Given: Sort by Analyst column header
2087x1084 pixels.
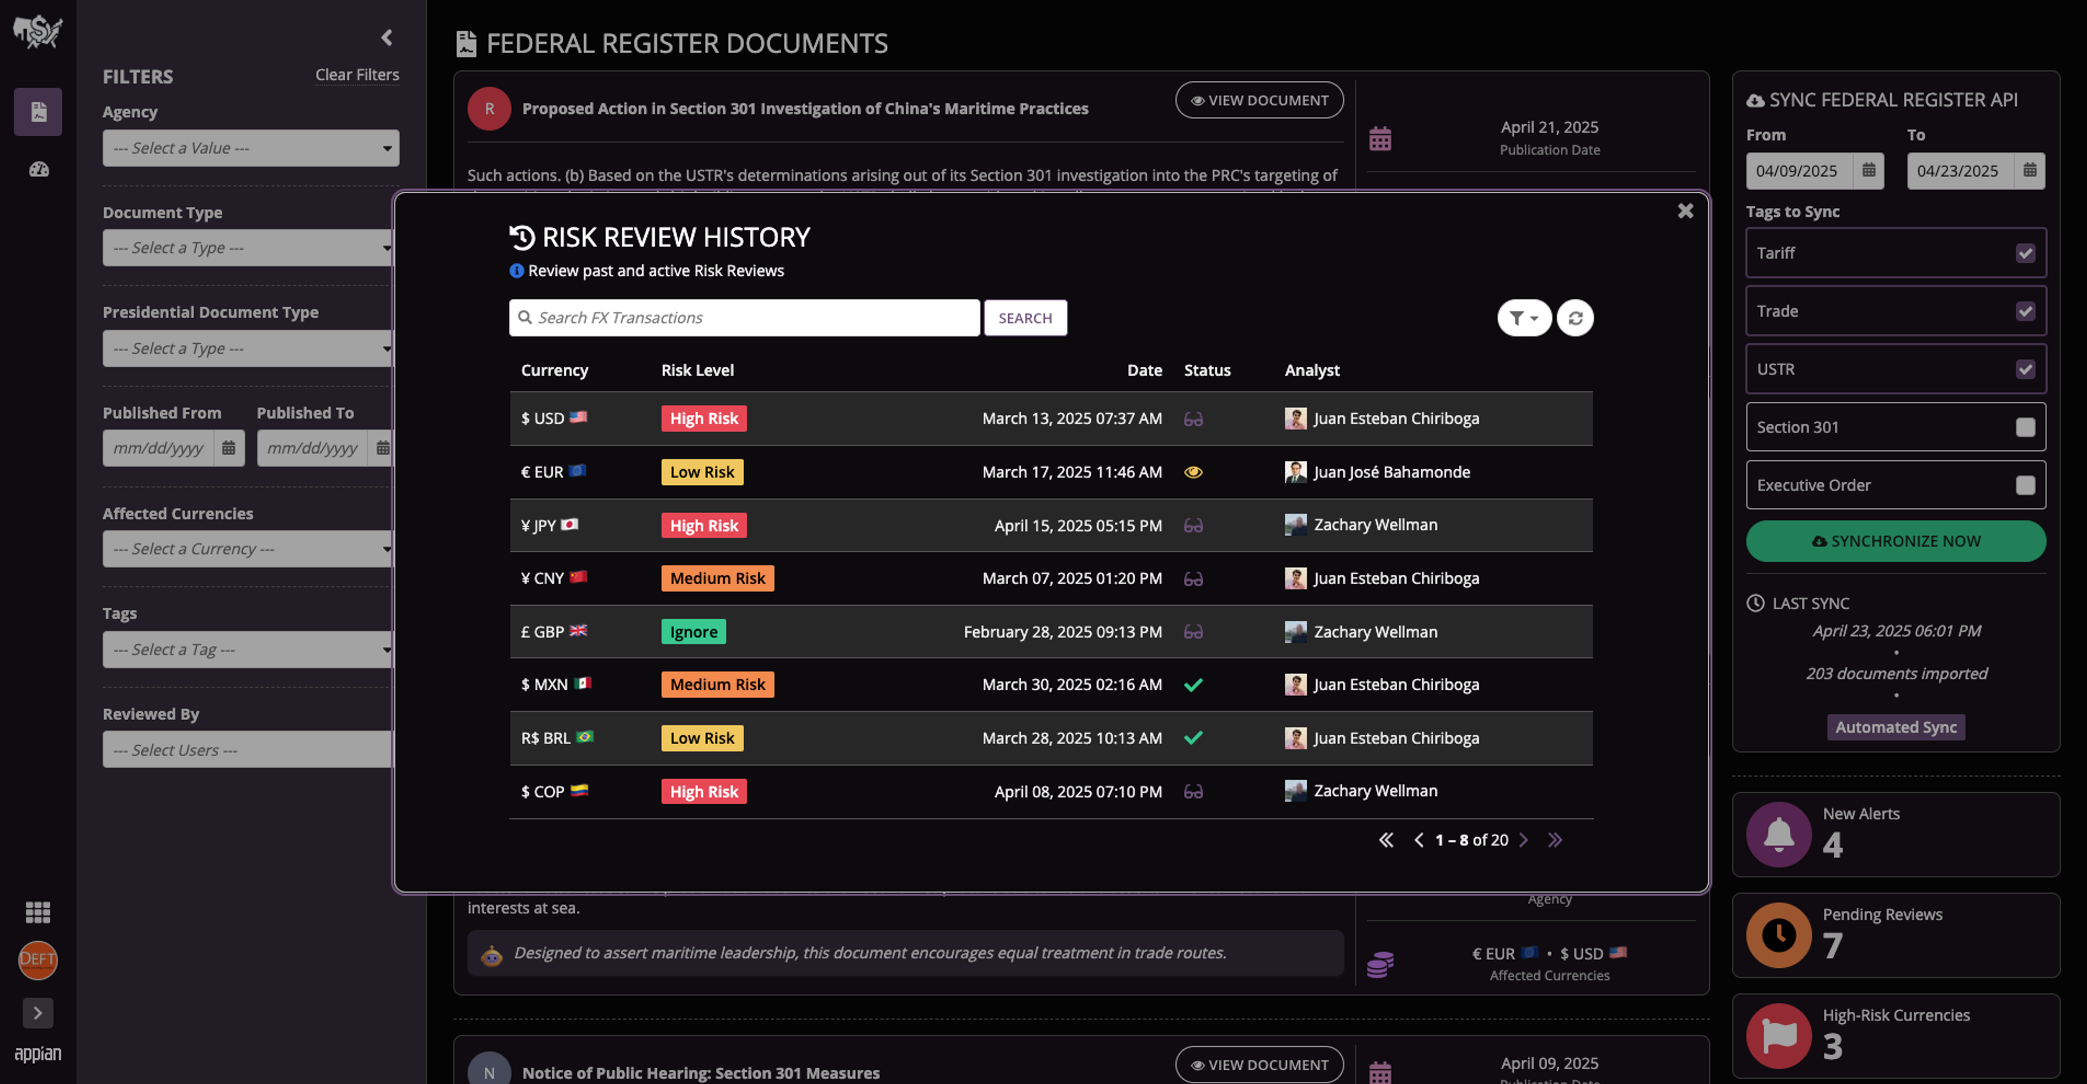Looking at the screenshot, I should tap(1311, 370).
